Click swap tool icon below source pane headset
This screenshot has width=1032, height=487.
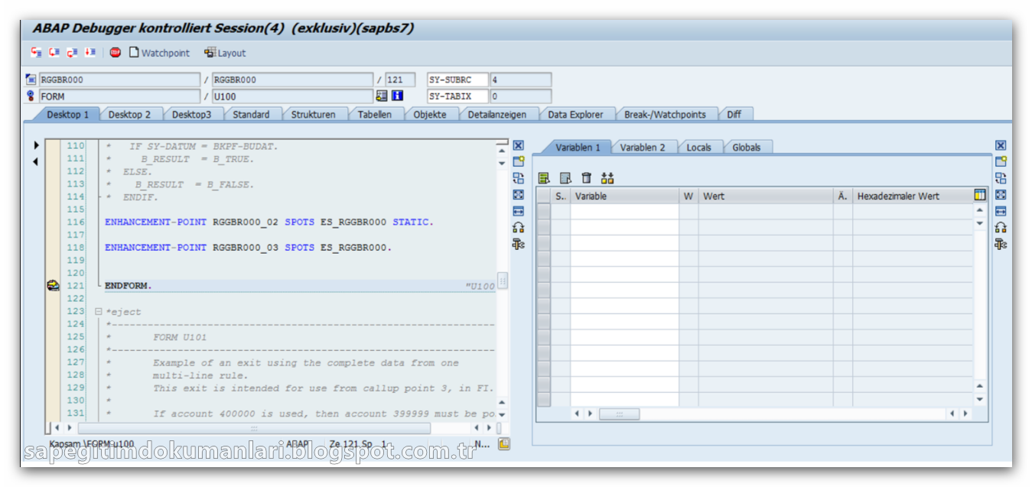click(518, 244)
